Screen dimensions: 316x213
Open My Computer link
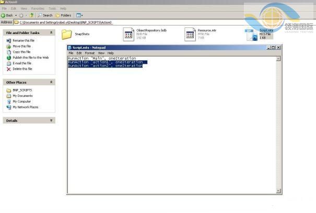[22, 102]
